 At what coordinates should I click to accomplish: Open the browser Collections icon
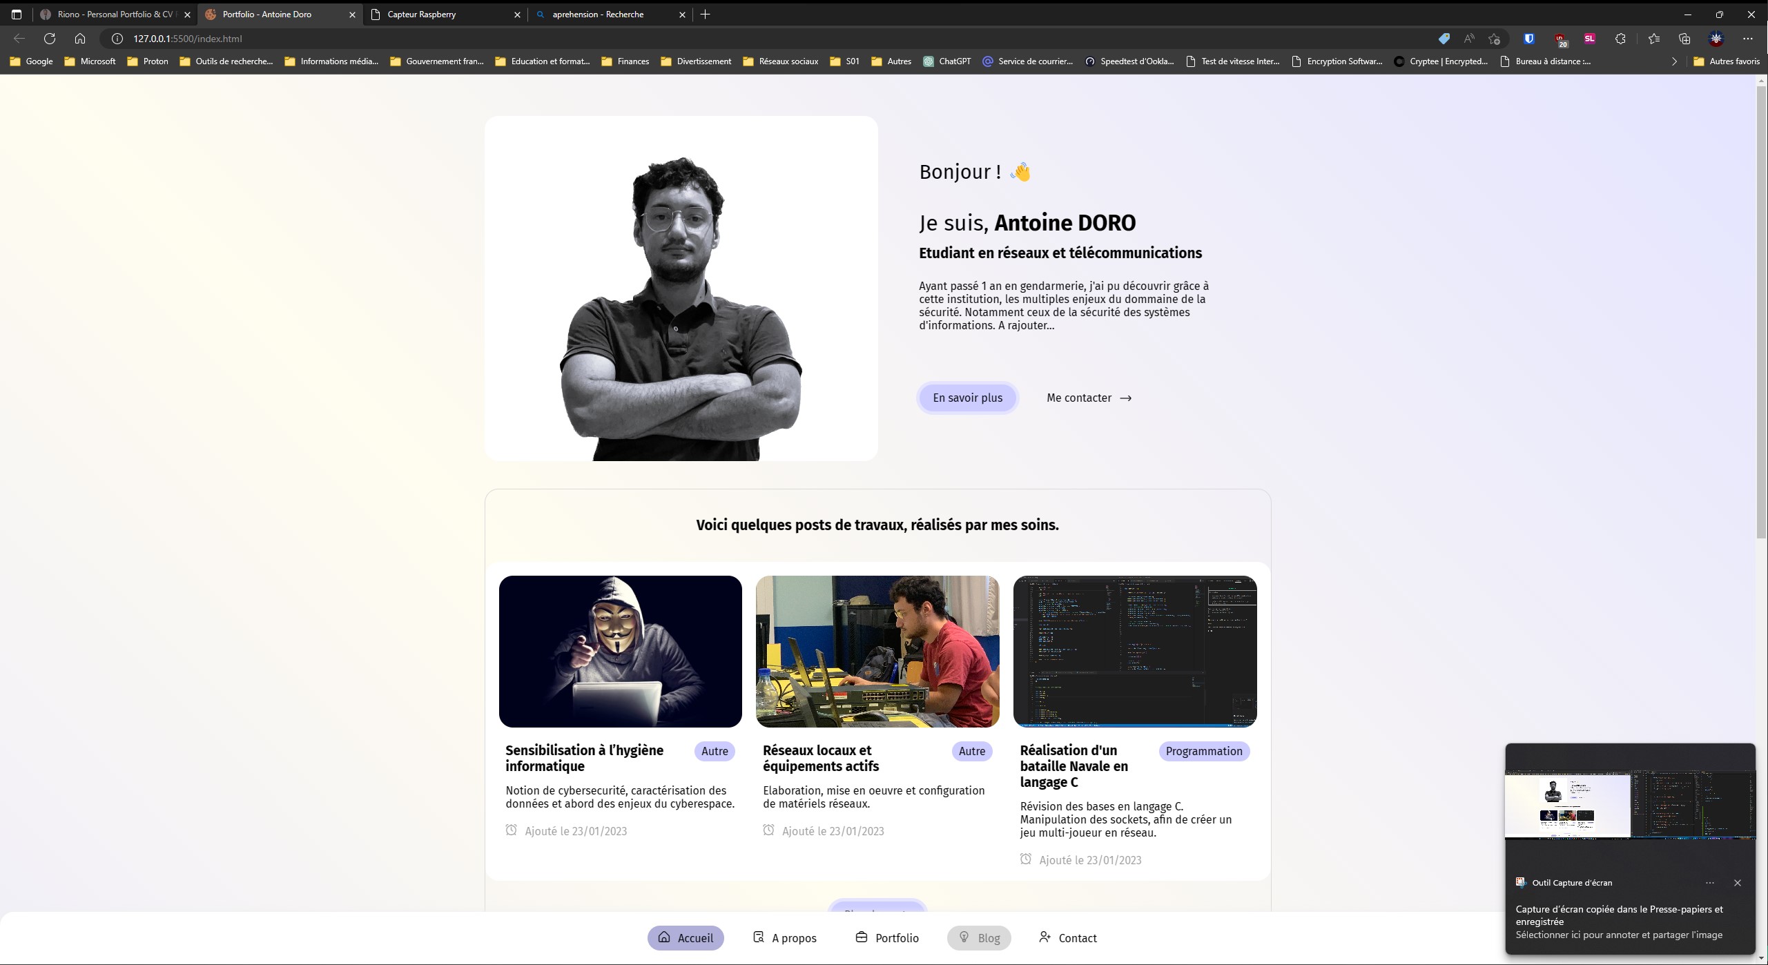(x=1684, y=39)
